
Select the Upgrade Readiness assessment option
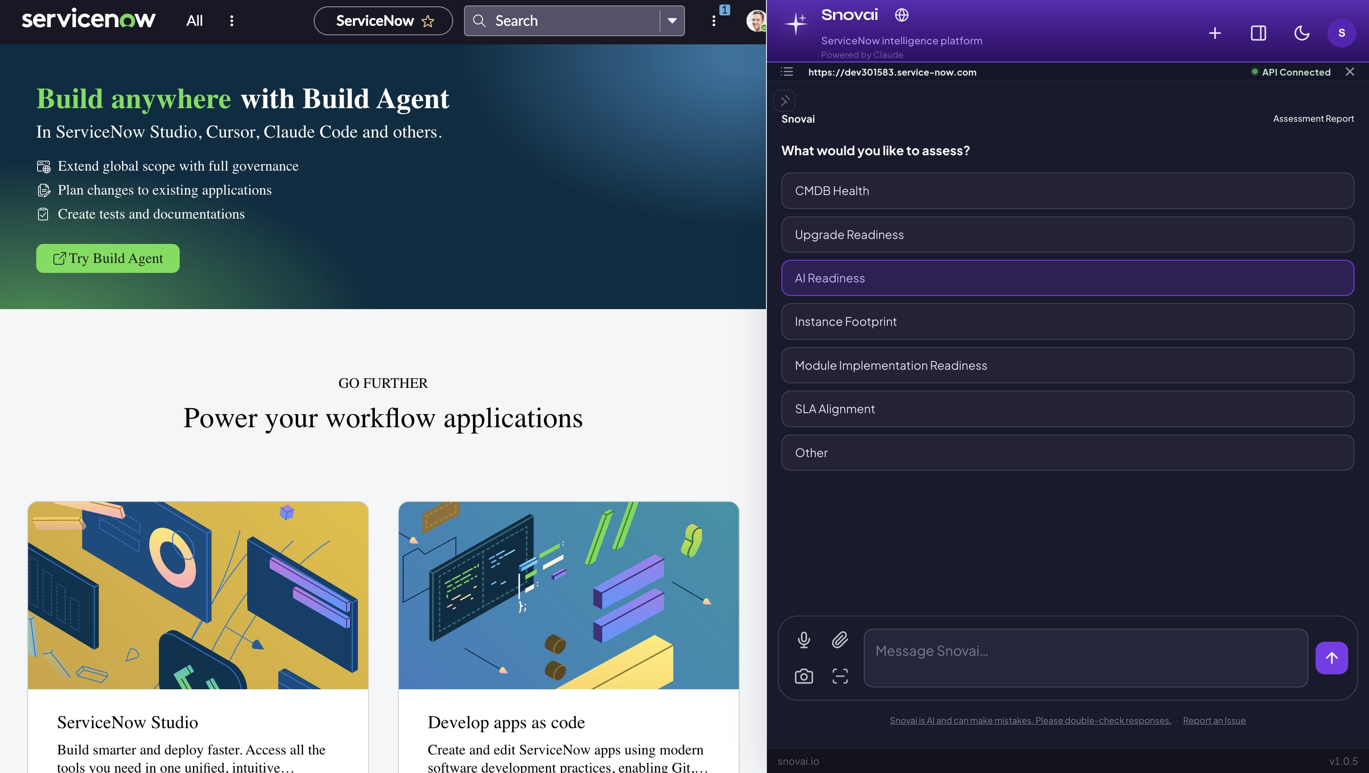pos(1067,234)
